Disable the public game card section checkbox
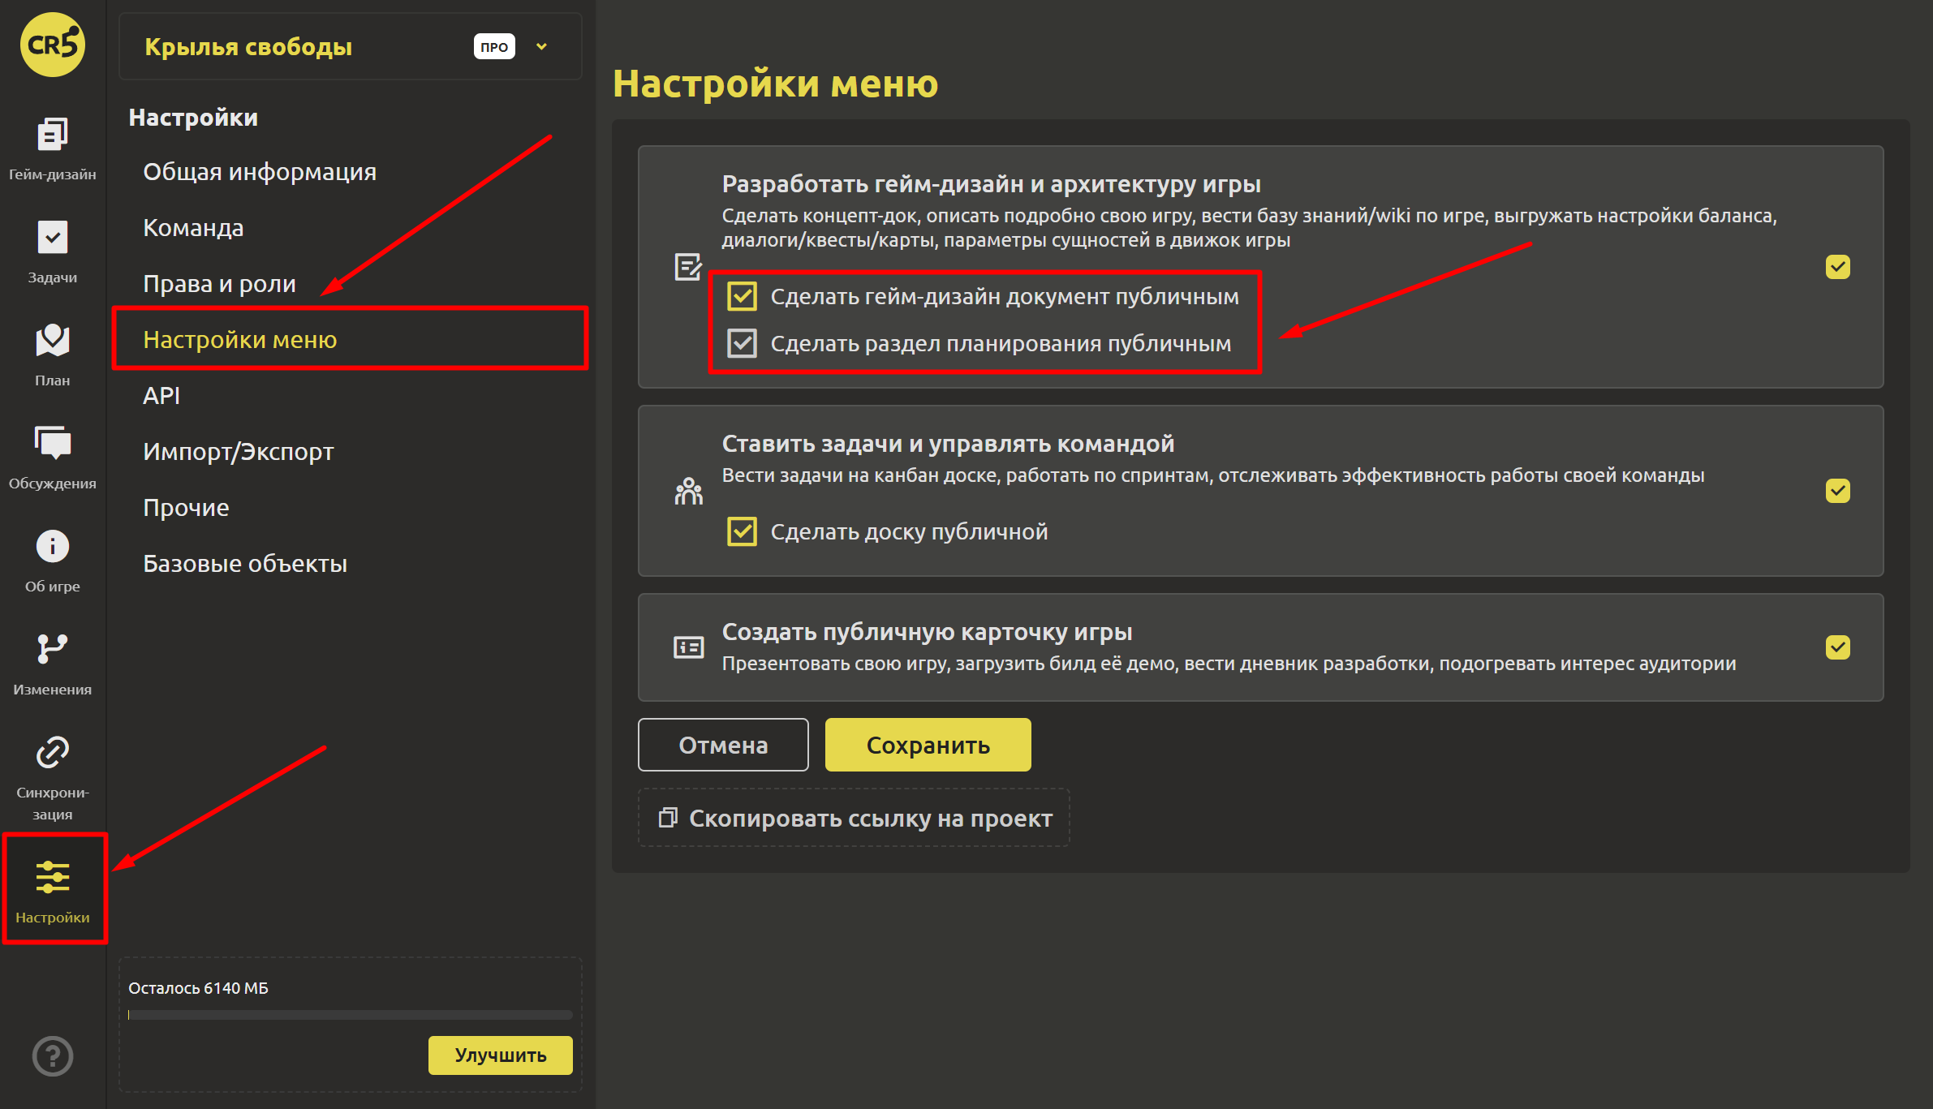This screenshot has width=1933, height=1109. coord(1837,647)
